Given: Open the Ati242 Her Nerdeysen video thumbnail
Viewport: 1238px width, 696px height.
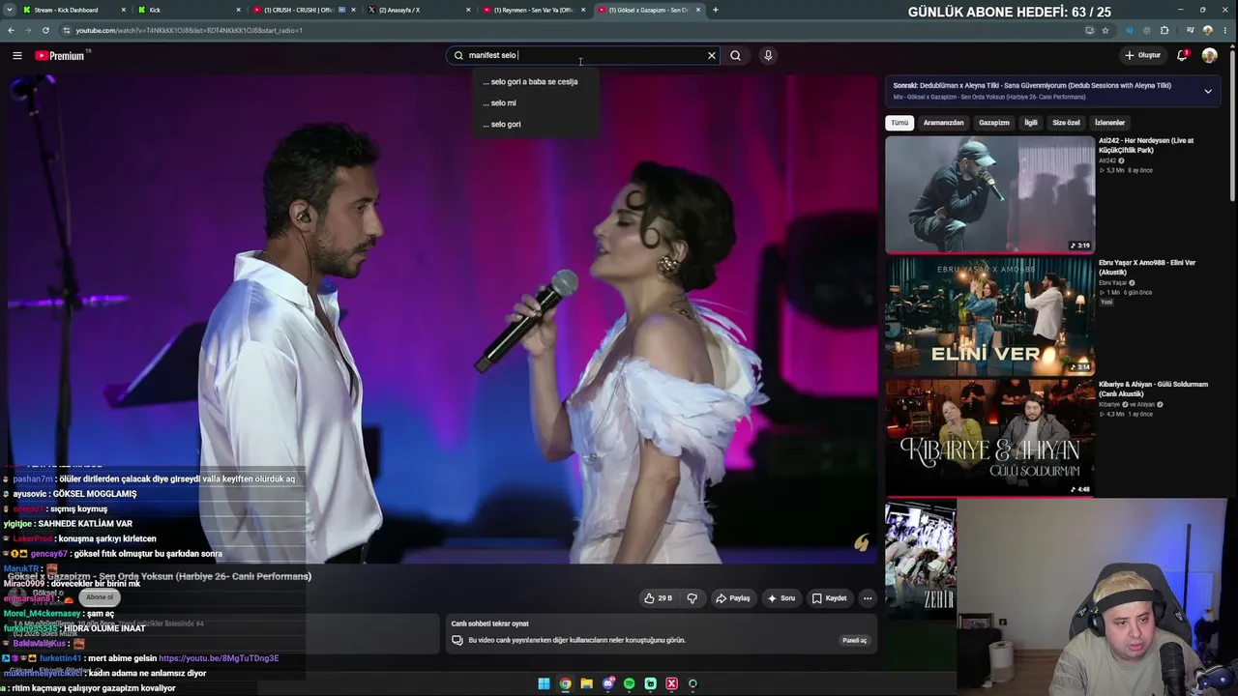Looking at the screenshot, I should [x=989, y=194].
